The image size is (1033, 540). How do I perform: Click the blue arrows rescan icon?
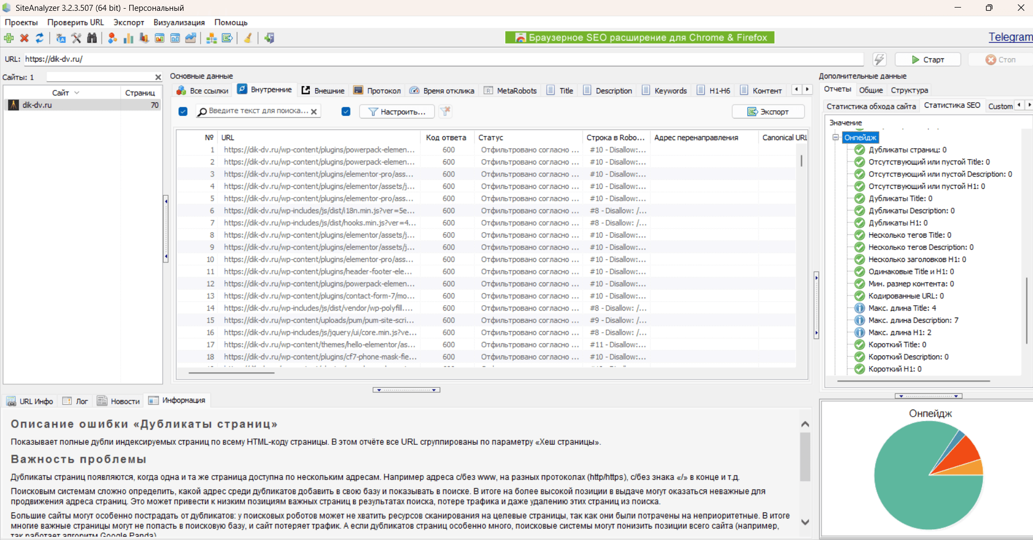click(39, 38)
